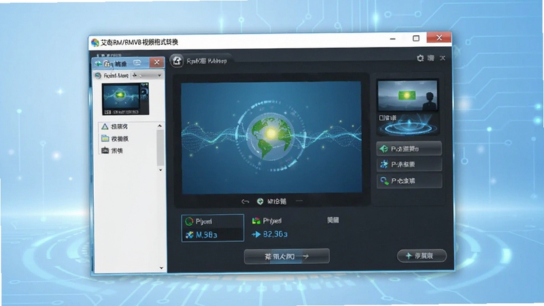The height and width of the screenshot is (306, 544).
Task: Click the list scrollbar thumb
Action: (160, 148)
